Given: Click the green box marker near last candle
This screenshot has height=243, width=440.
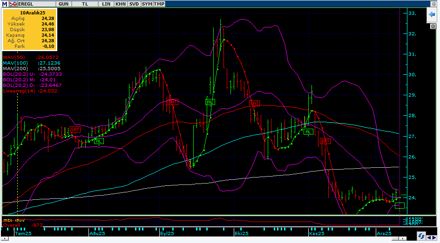Looking at the screenshot, I should [x=399, y=205].
